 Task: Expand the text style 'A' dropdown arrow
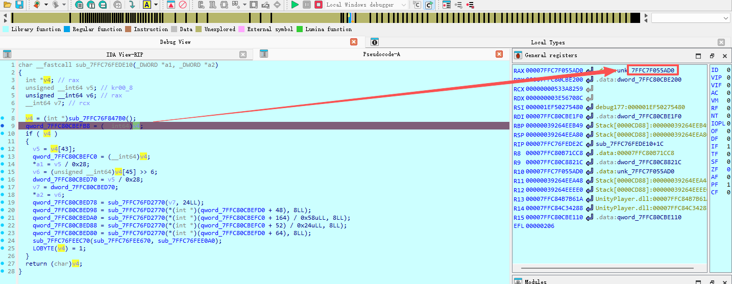tap(157, 5)
